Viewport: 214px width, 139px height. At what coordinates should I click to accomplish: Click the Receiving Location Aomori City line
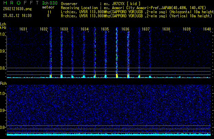point(133,8)
